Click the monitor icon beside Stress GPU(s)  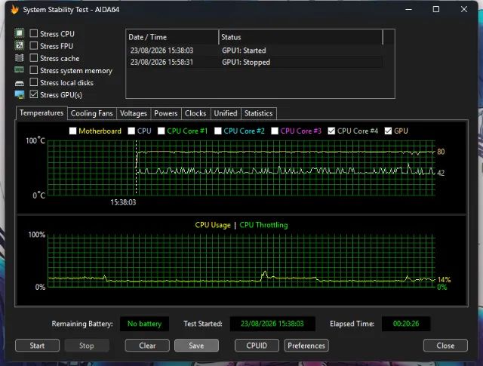[x=20, y=94]
